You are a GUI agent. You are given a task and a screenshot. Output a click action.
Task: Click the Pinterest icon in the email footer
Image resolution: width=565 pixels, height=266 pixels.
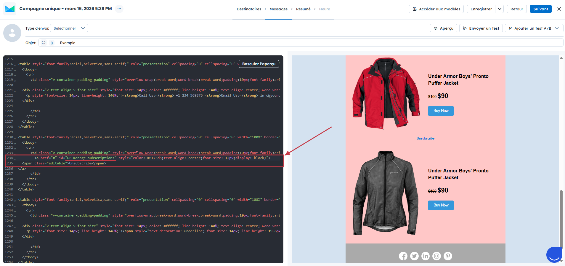click(448, 256)
